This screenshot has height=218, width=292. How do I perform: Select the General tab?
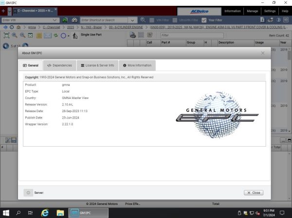click(x=31, y=66)
